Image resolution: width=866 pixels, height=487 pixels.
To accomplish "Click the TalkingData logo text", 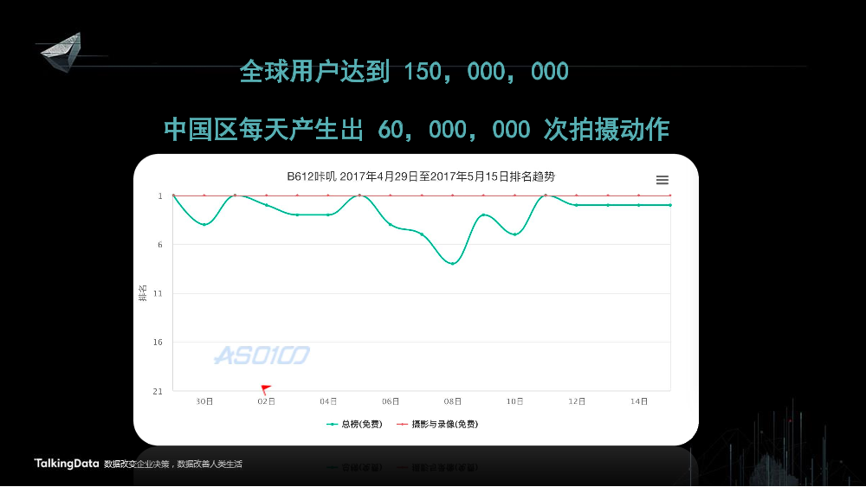I will (x=67, y=464).
